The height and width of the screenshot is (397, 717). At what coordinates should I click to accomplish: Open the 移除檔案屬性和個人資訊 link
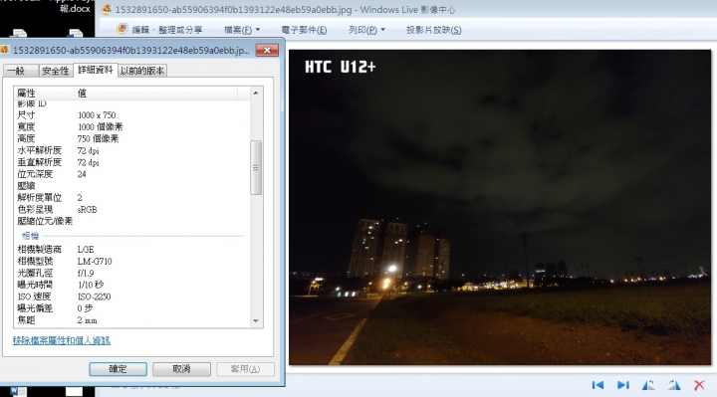point(62,340)
